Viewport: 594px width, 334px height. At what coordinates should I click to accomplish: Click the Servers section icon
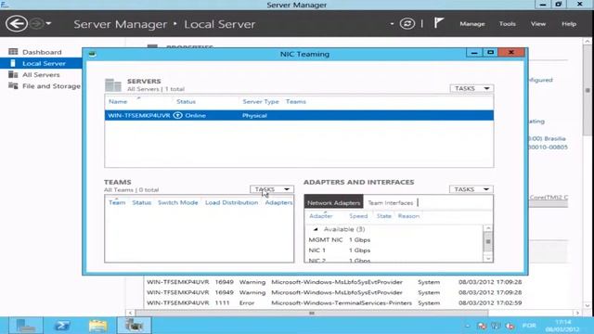click(113, 84)
